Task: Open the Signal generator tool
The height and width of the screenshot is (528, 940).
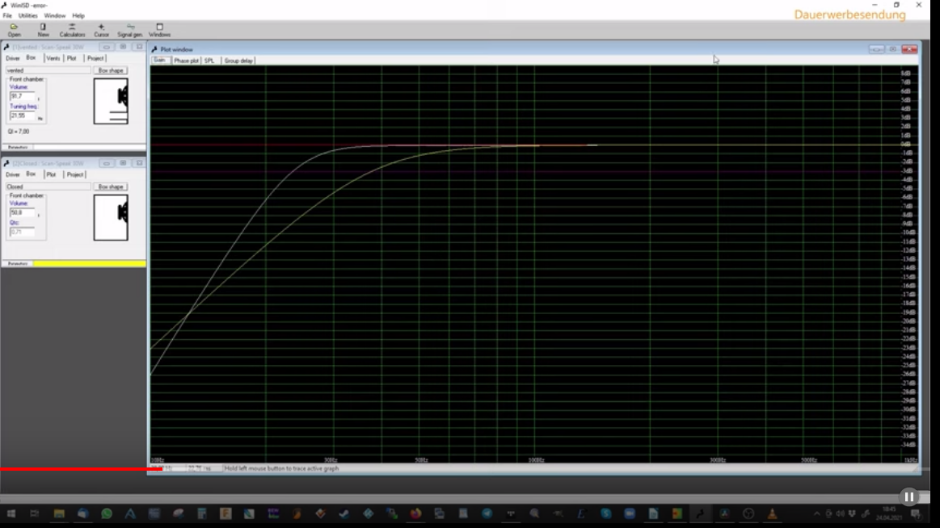Action: pos(129,30)
